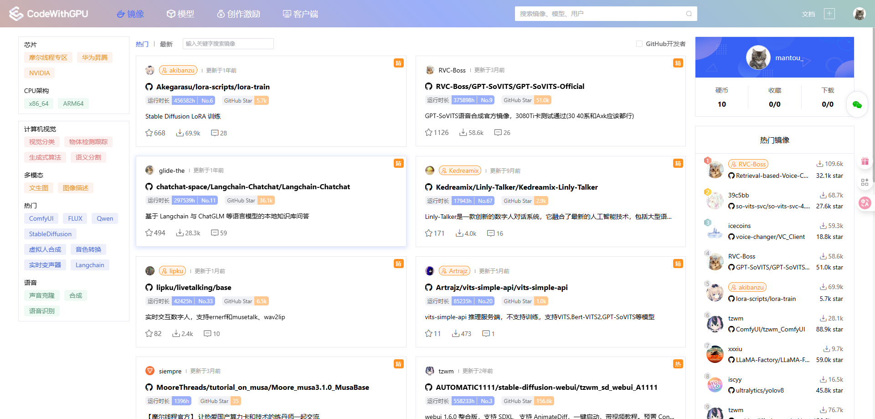875x419 pixels.
Task: Click download icon on vits-simple-api card
Action: click(x=456, y=334)
